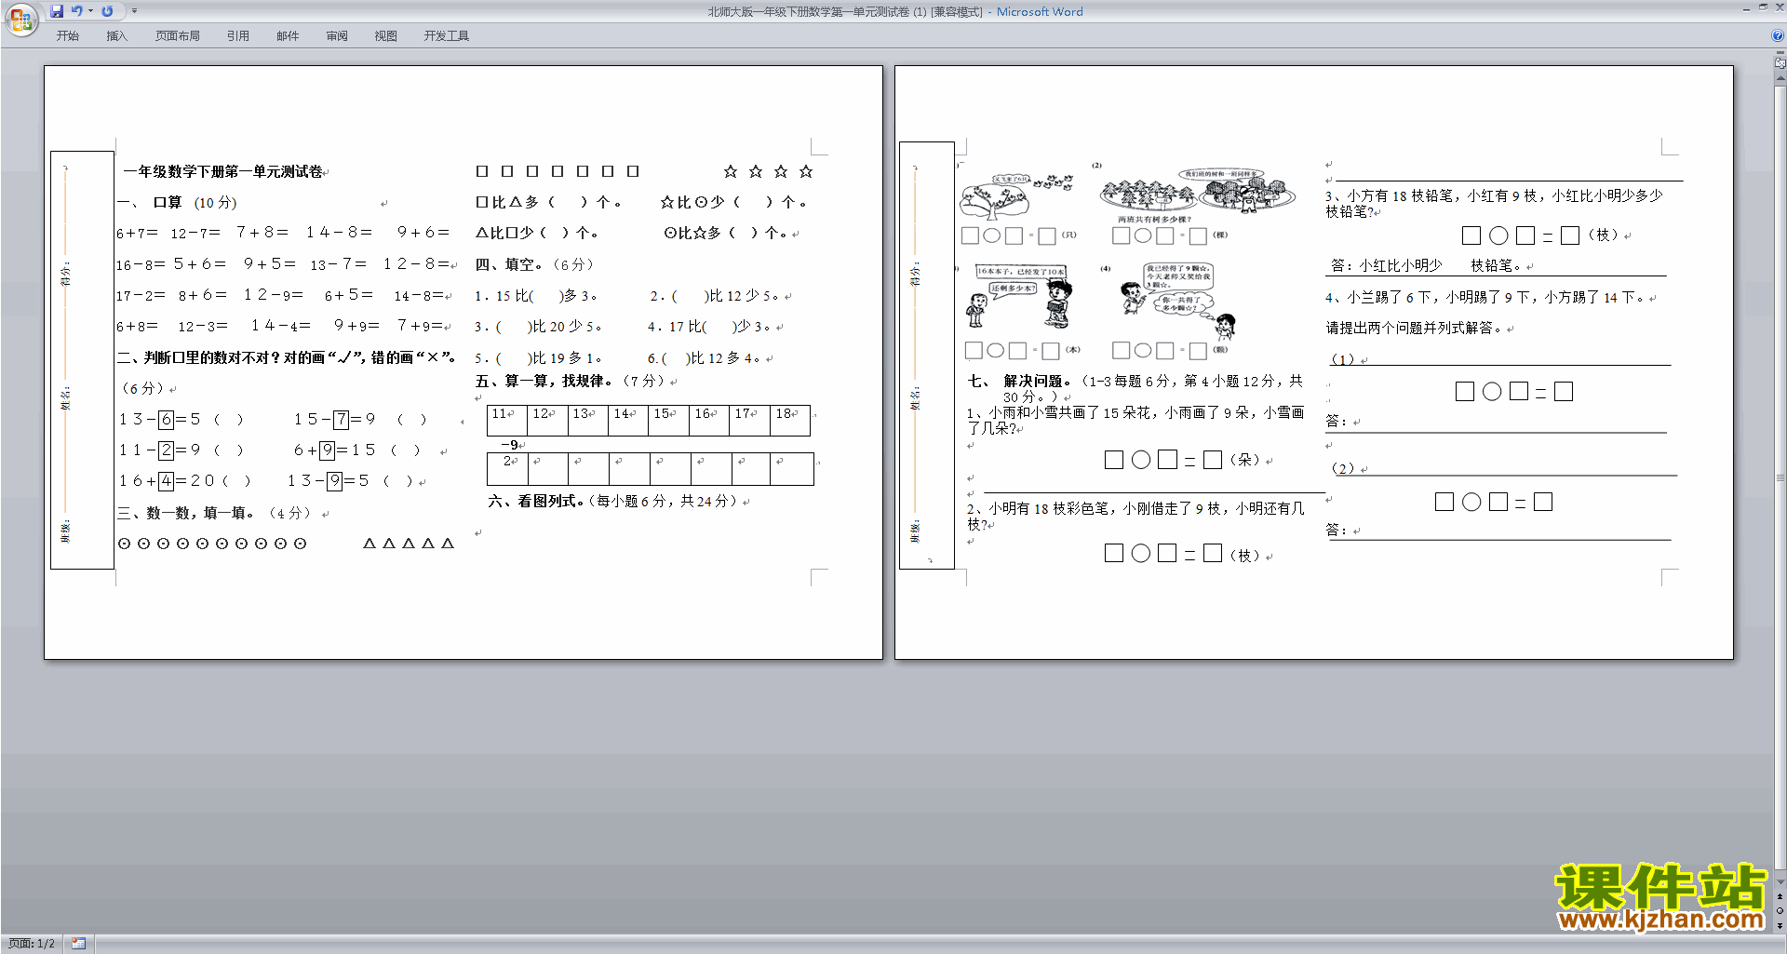1787x954 pixels.
Task: Switch to the 视图 tab
Action: point(385,36)
